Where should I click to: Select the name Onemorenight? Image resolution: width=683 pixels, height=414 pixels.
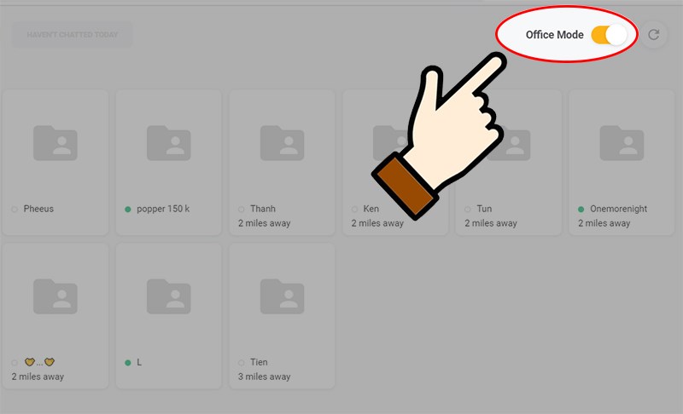(x=618, y=209)
